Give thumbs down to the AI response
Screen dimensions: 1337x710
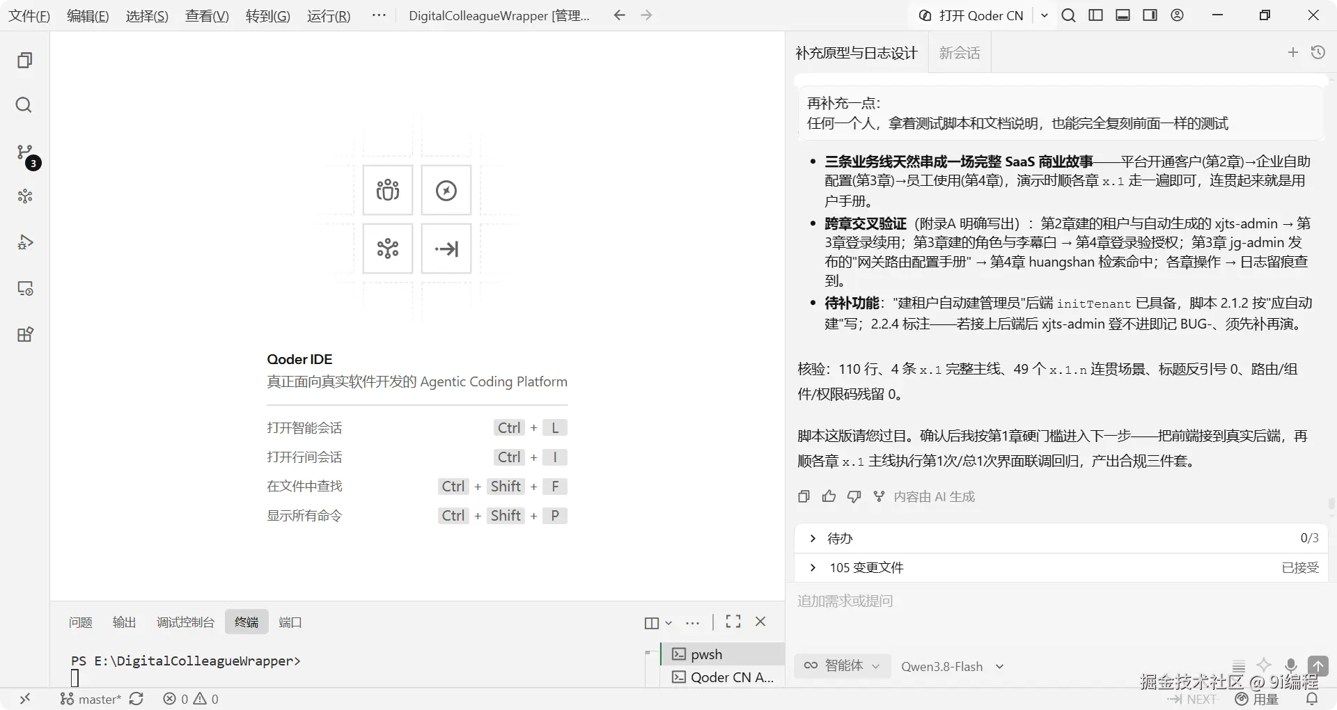(x=854, y=496)
